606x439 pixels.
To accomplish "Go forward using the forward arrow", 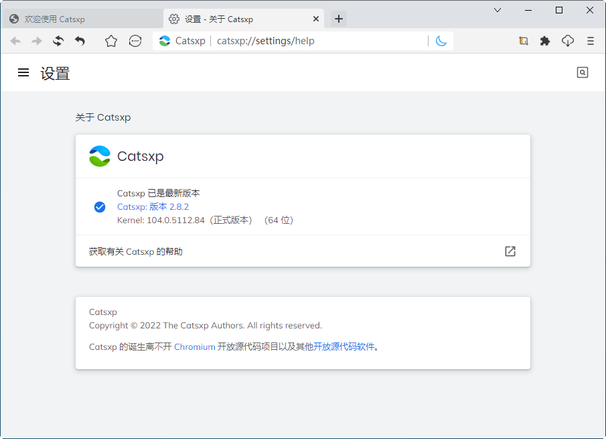I will coord(37,41).
